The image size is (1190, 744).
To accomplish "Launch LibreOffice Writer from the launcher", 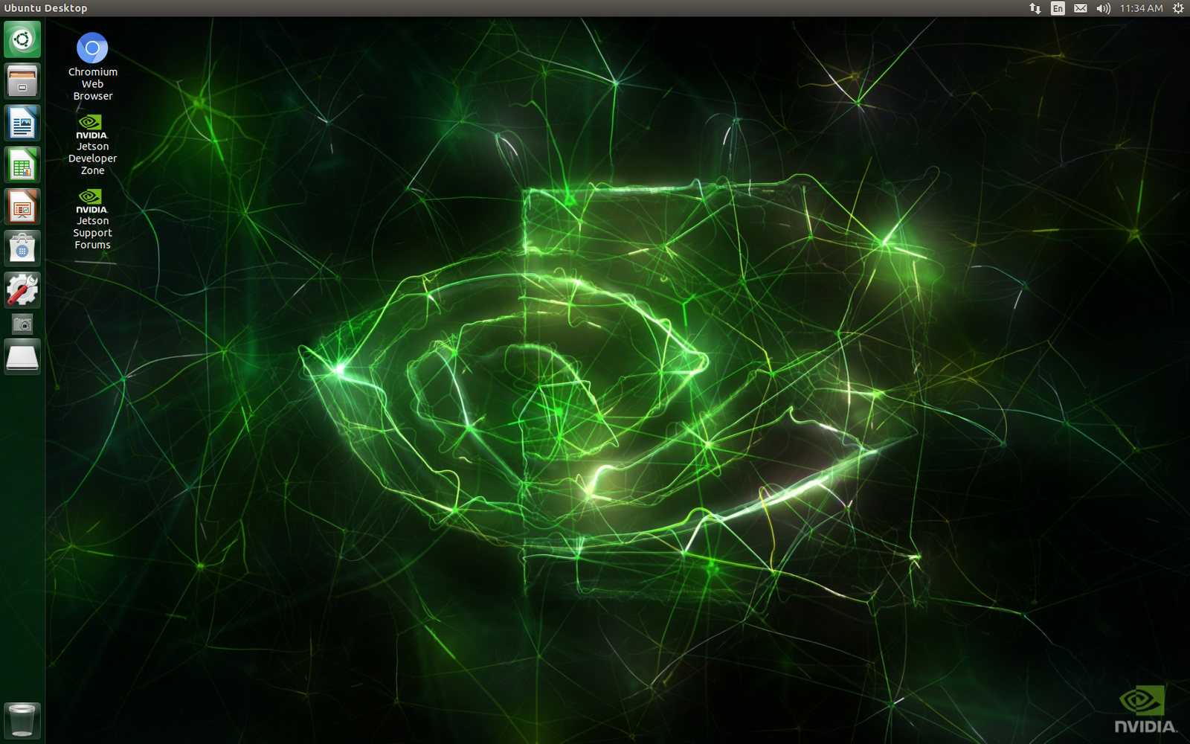I will tap(22, 123).
